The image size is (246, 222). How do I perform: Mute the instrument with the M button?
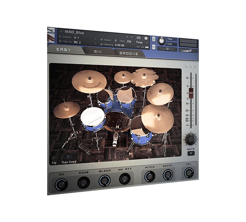[x=154, y=47]
